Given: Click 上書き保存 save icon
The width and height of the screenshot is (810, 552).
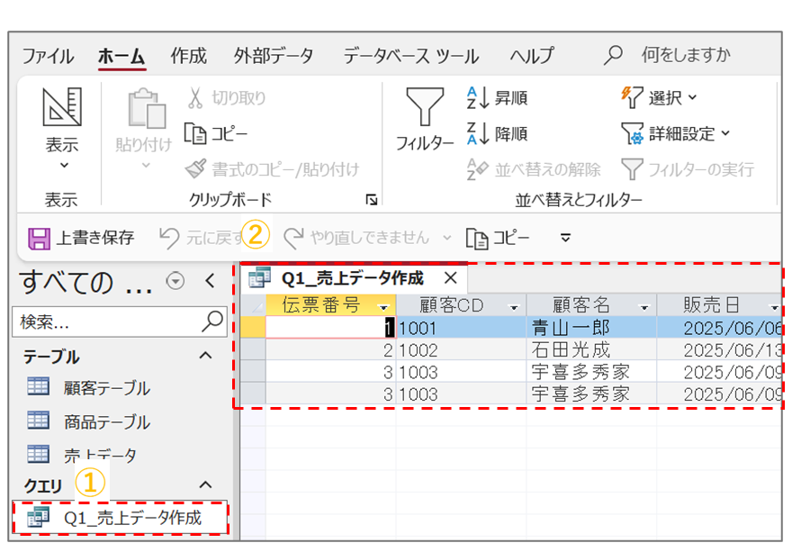Looking at the screenshot, I should pos(40,238).
